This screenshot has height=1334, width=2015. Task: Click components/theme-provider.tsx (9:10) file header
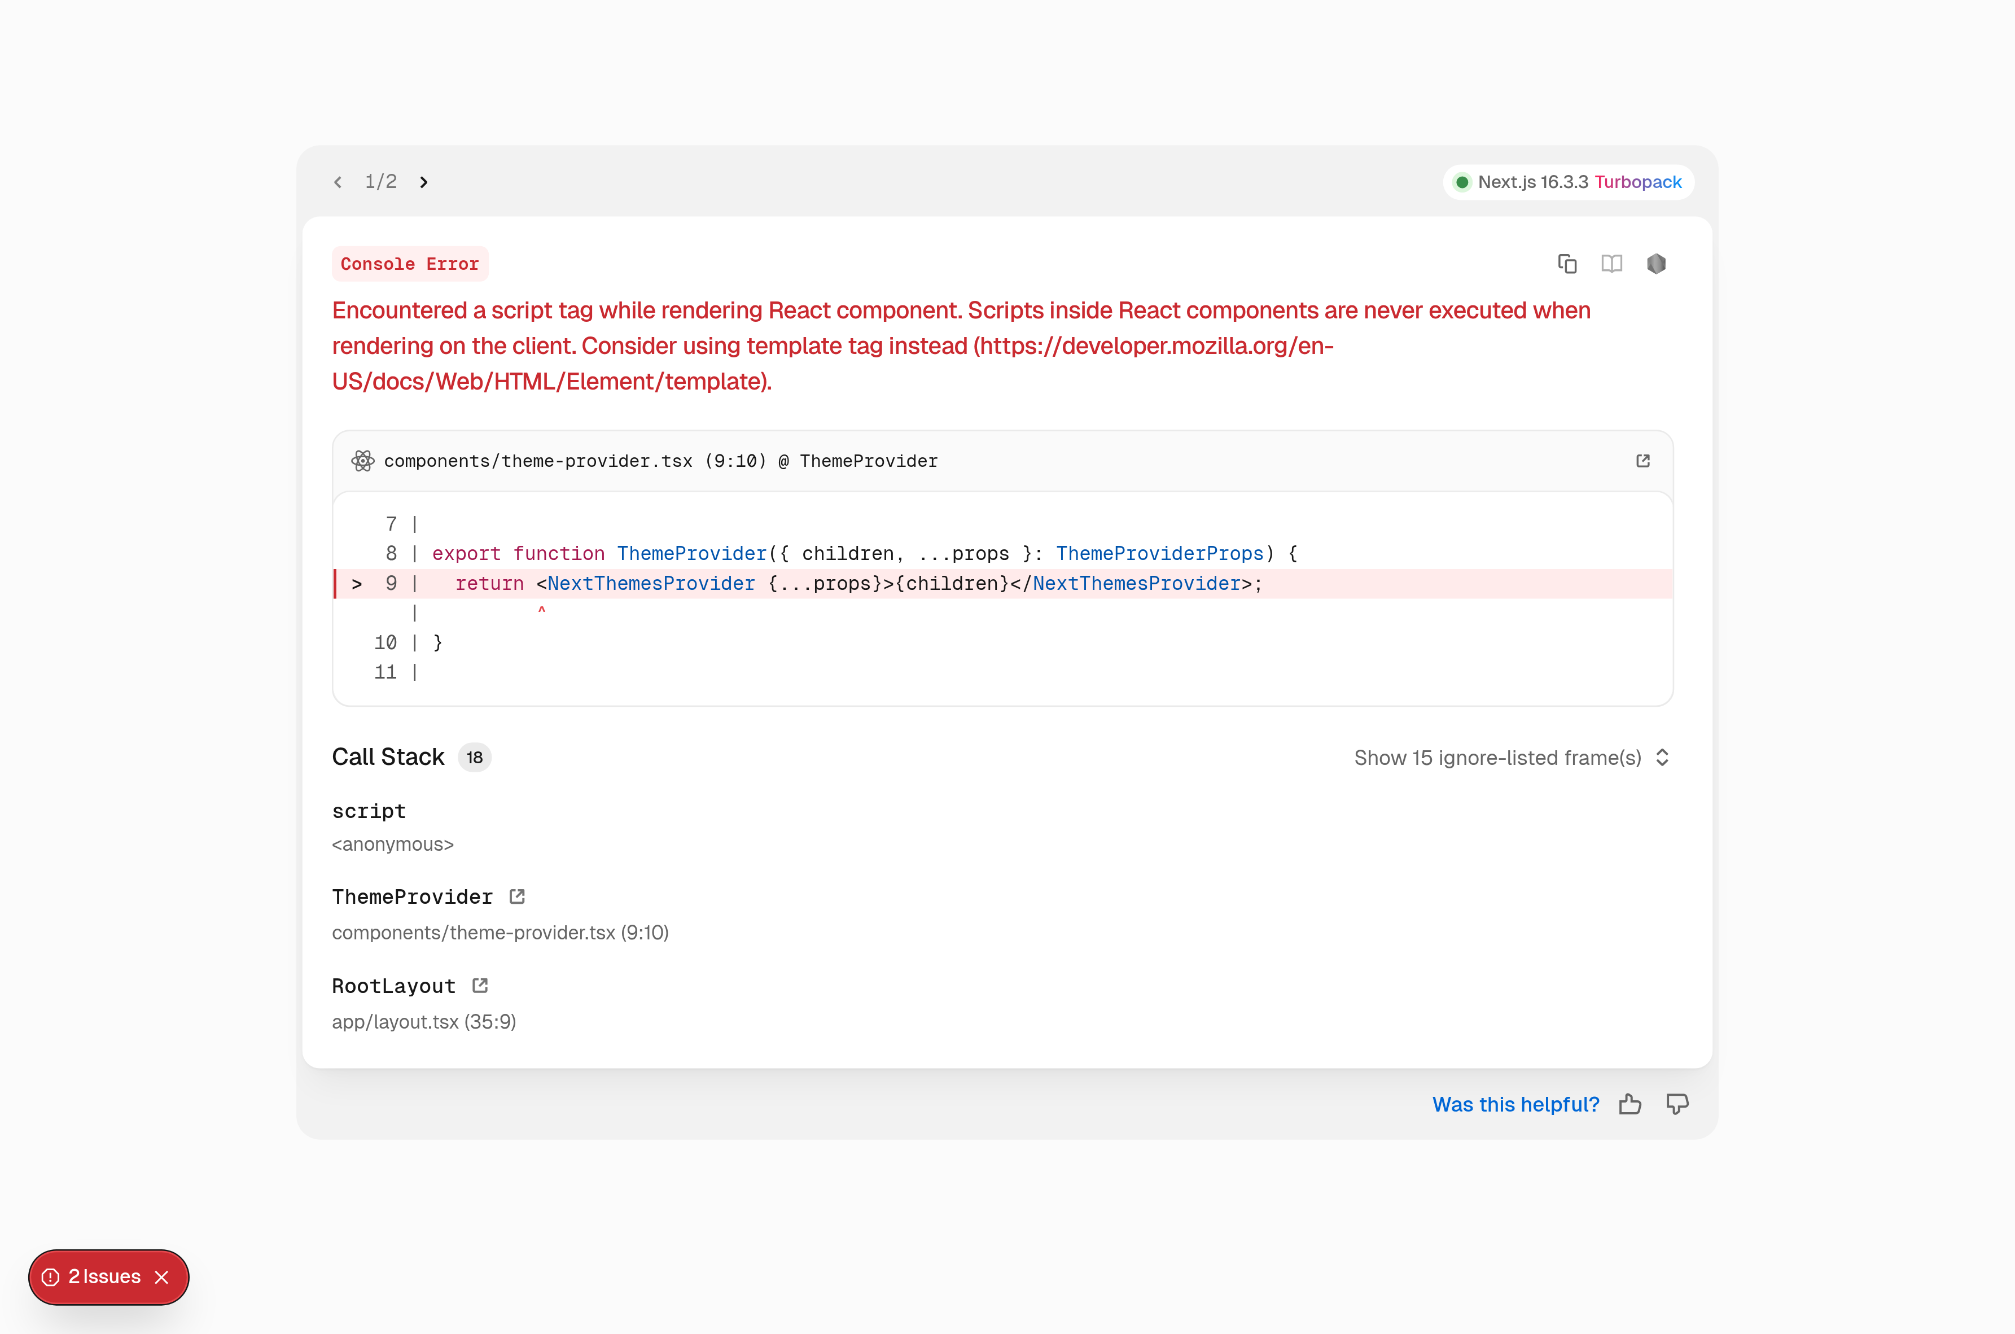[660, 461]
